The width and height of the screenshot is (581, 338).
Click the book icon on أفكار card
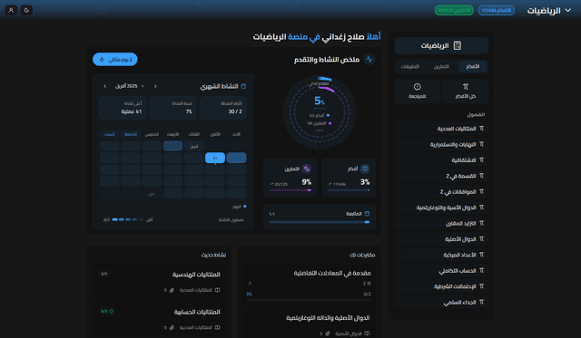point(365,169)
